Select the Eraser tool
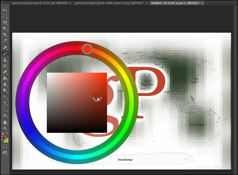238x175 pixels. [x=5, y=72]
